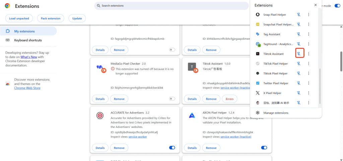Image resolution: width=343 pixels, height=161 pixels.
Task: Click the Manage extensions gear icon
Action: [258, 113]
